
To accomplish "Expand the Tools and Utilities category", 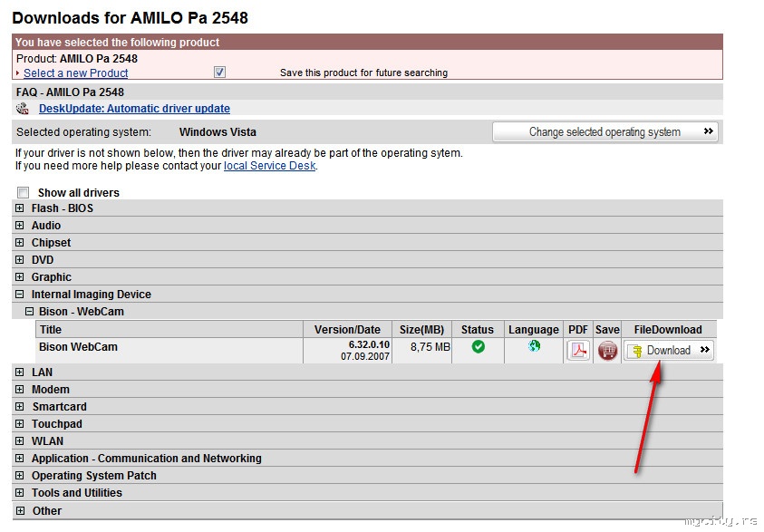I will click(x=19, y=492).
